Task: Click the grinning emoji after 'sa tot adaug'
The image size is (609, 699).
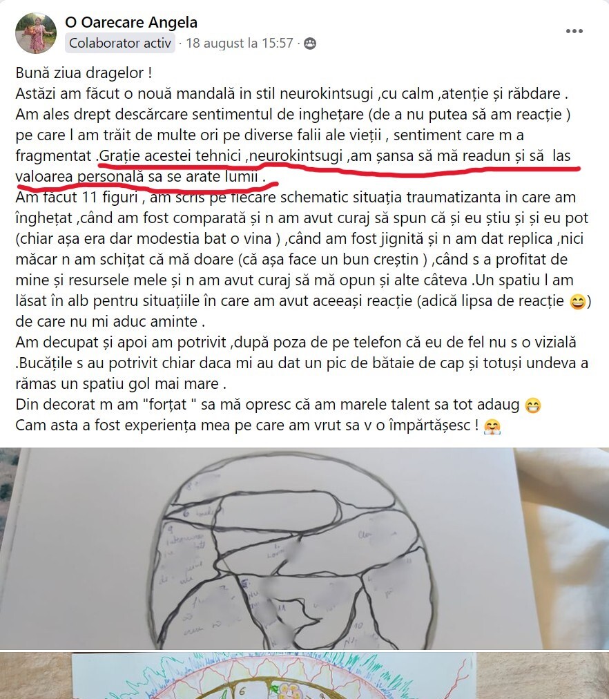Action: coord(533,405)
